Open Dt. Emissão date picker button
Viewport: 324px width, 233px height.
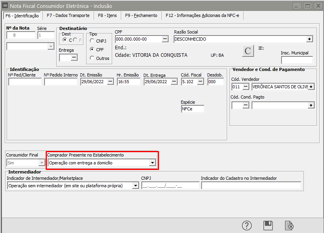[x=110, y=82]
